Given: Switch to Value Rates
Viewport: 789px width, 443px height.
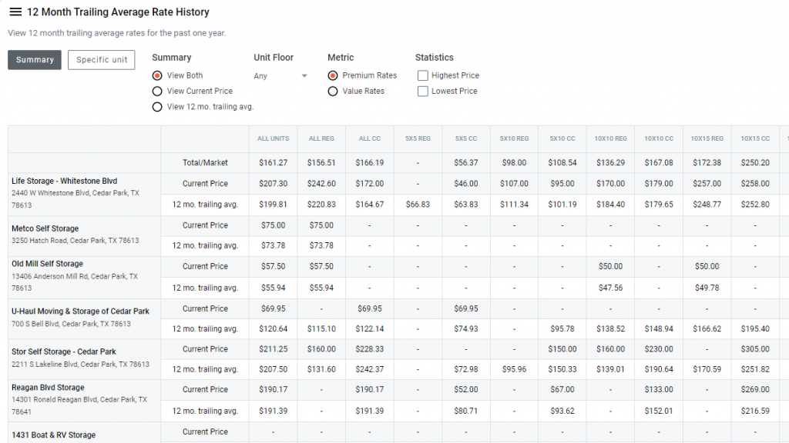Looking at the screenshot, I should click(331, 91).
